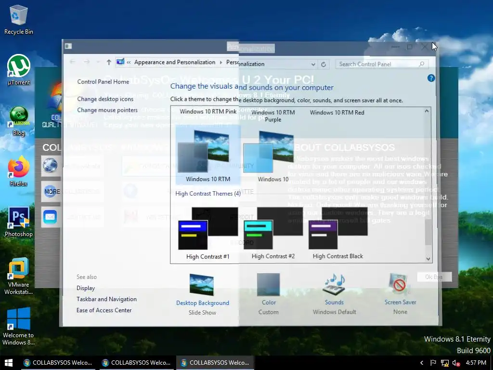Open the Action Center flag icon
The height and width of the screenshot is (370, 493).
click(433, 363)
